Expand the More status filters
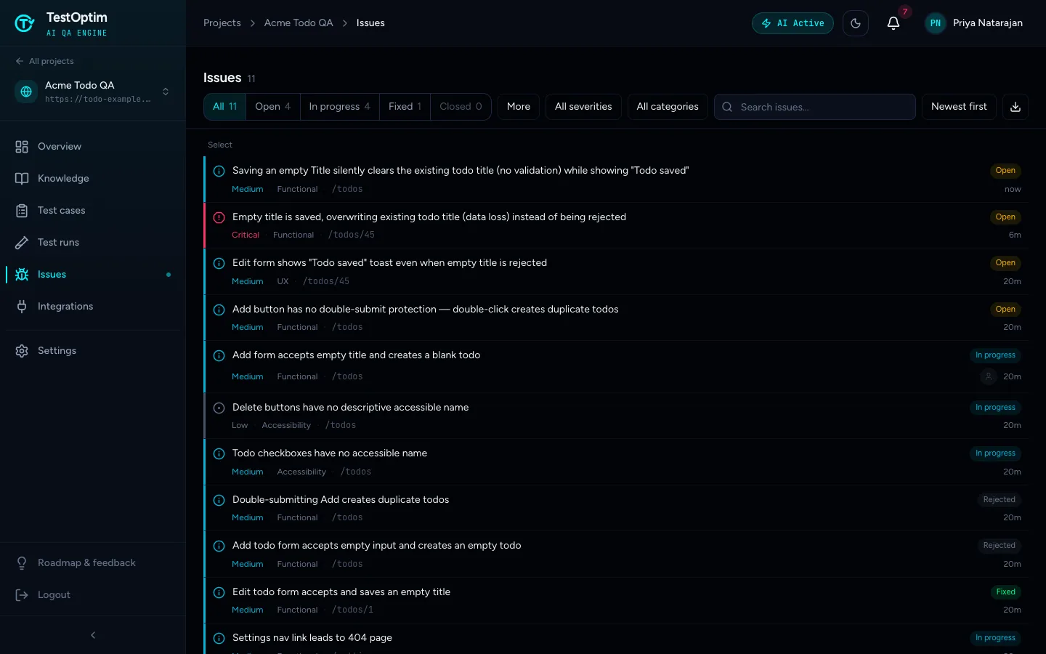 click(519, 107)
